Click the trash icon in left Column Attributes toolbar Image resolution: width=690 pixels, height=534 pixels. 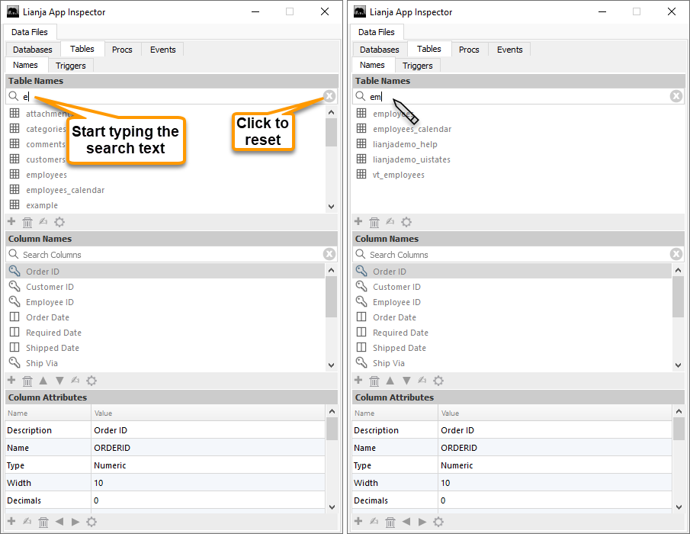(x=43, y=522)
